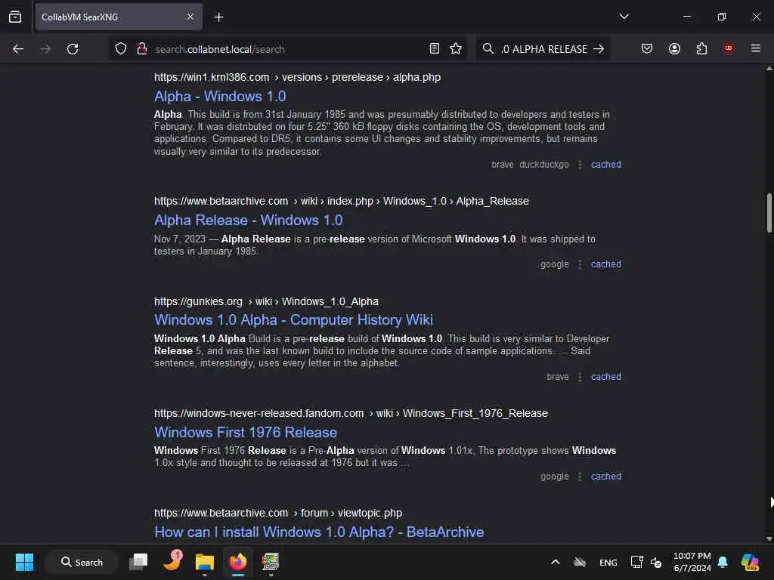This screenshot has width=774, height=580.
Task: Click the search bar magnifier icon
Action: tap(488, 48)
